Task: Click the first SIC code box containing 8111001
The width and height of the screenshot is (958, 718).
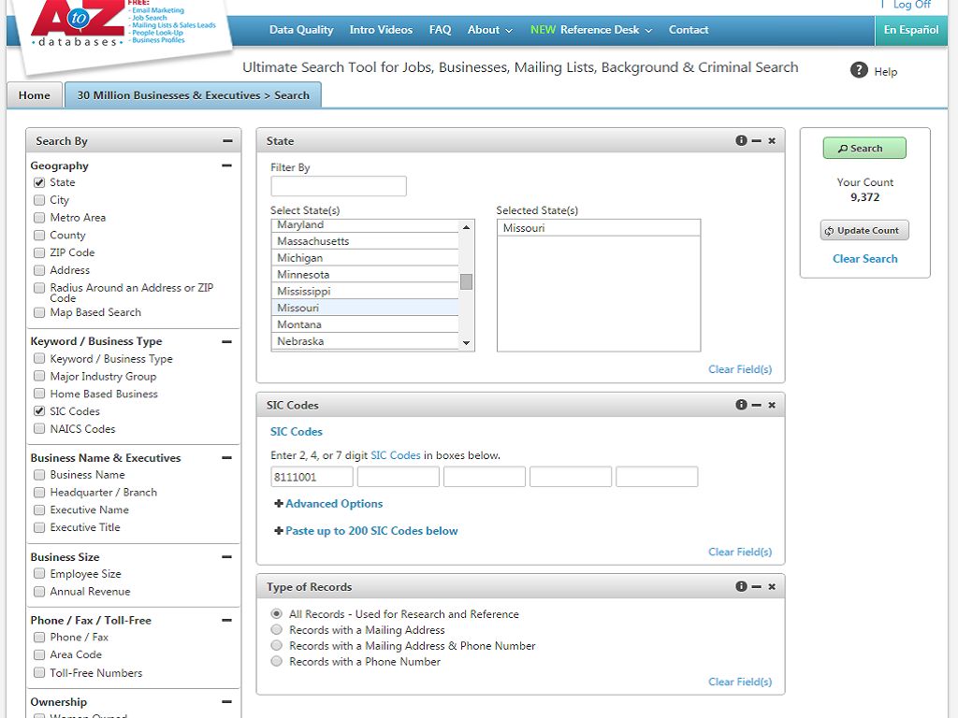Action: (312, 477)
